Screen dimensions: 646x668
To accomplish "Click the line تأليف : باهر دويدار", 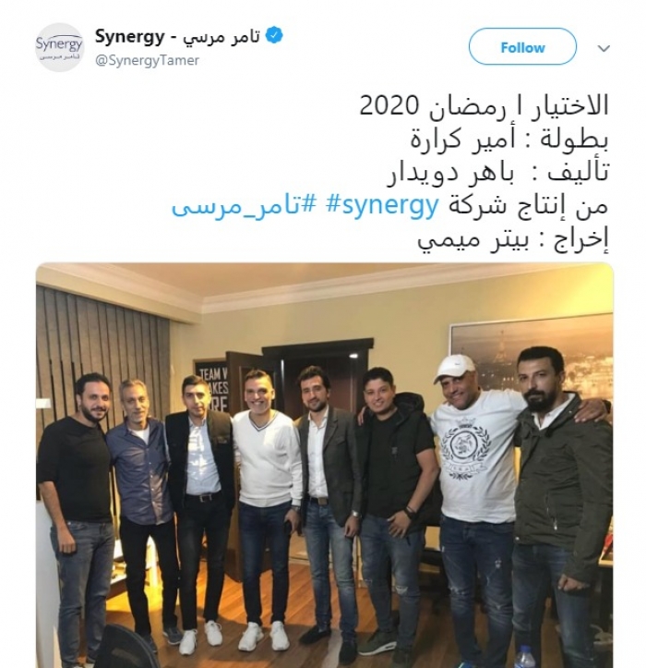I will click(497, 172).
